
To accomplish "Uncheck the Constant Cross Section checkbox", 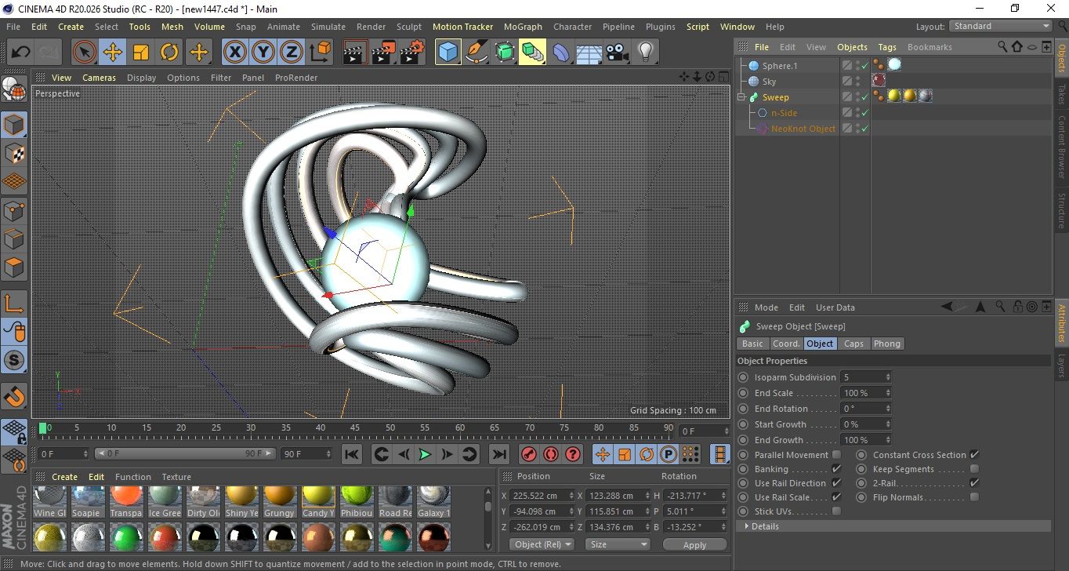I will coord(974,455).
